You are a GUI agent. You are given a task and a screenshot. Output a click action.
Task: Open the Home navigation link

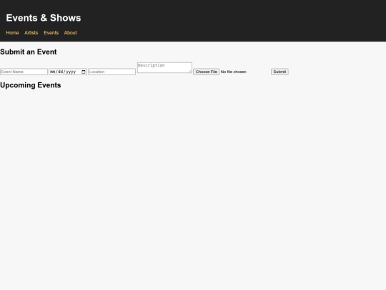[x=12, y=32]
